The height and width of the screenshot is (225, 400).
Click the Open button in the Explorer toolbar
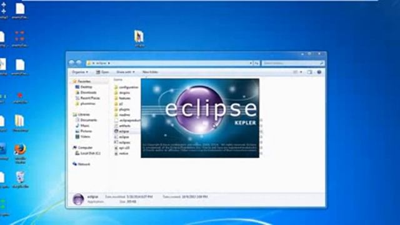point(102,72)
